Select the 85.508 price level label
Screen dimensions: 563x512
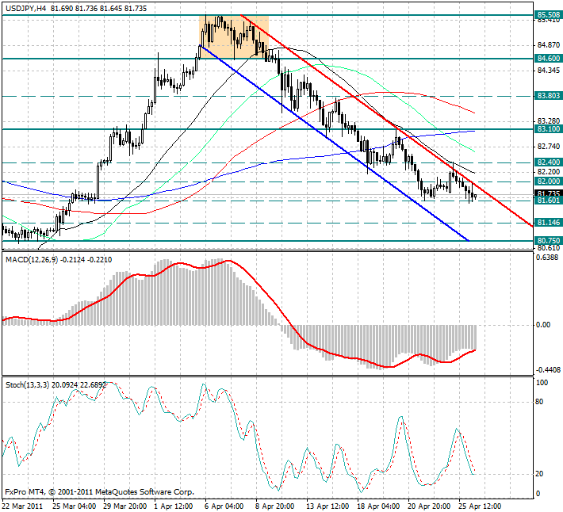(548, 15)
